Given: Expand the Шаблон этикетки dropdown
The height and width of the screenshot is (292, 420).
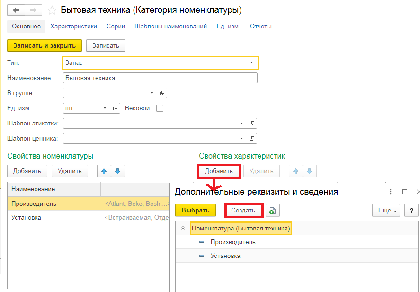Looking at the screenshot, I should (x=241, y=124).
